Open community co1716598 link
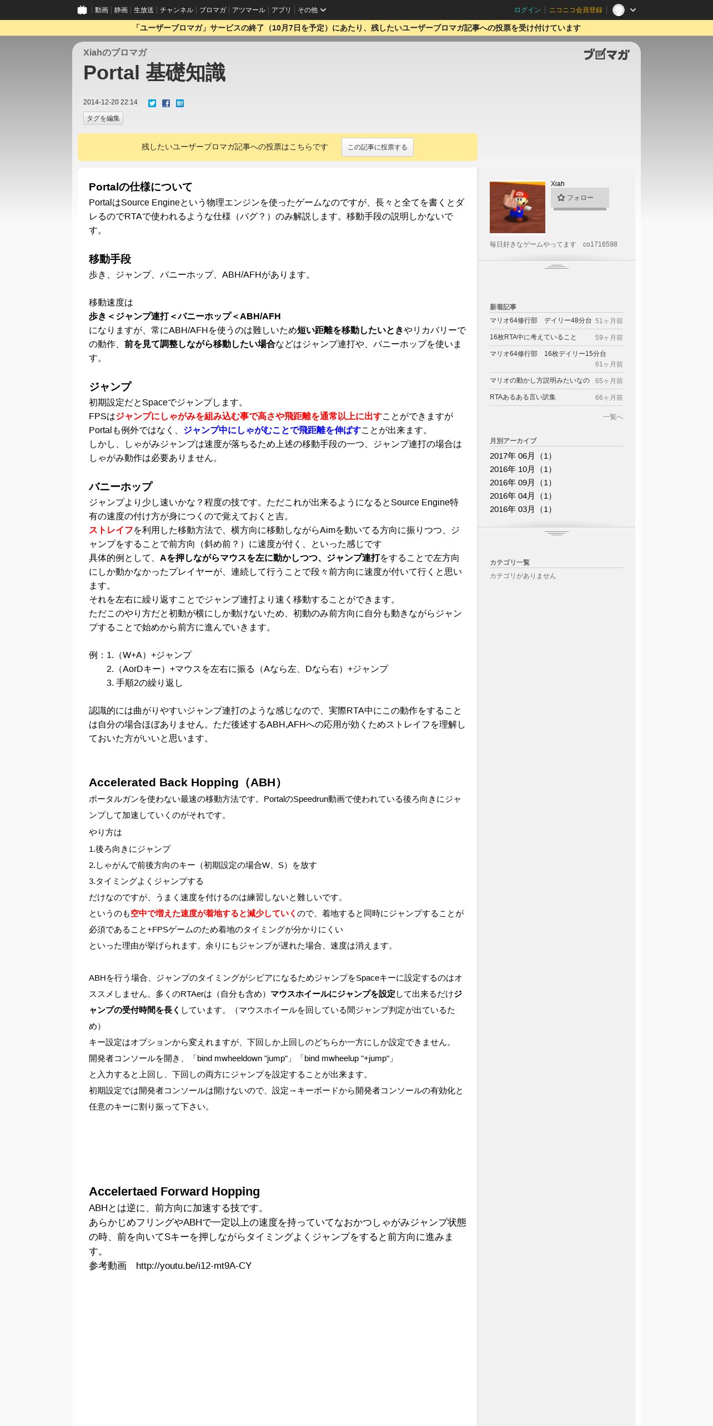Screen dimensions: 713x1426 click(600, 244)
